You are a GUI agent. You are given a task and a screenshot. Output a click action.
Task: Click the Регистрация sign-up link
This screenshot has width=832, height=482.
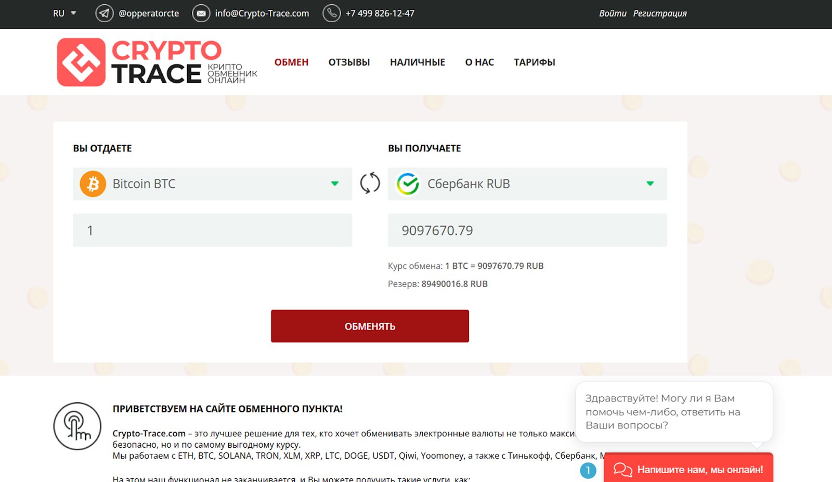(660, 14)
